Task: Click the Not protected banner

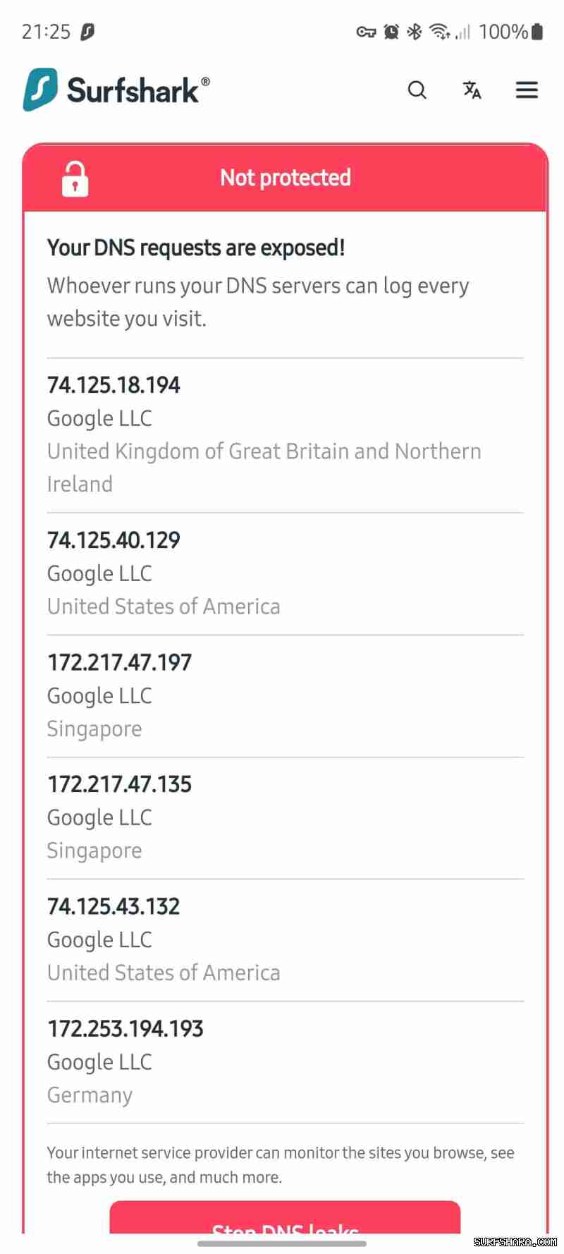Action: click(285, 178)
